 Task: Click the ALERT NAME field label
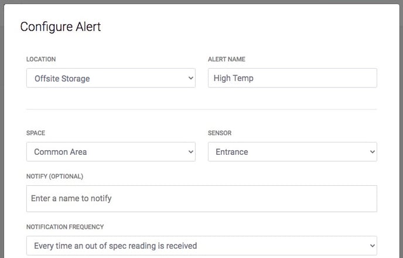click(227, 59)
